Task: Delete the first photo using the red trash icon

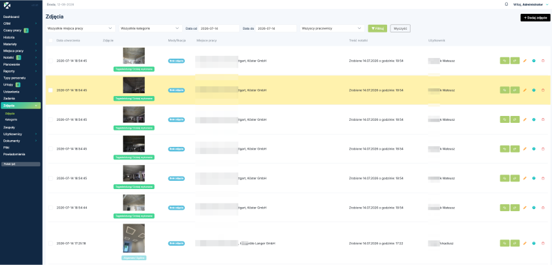Action: click(x=543, y=61)
